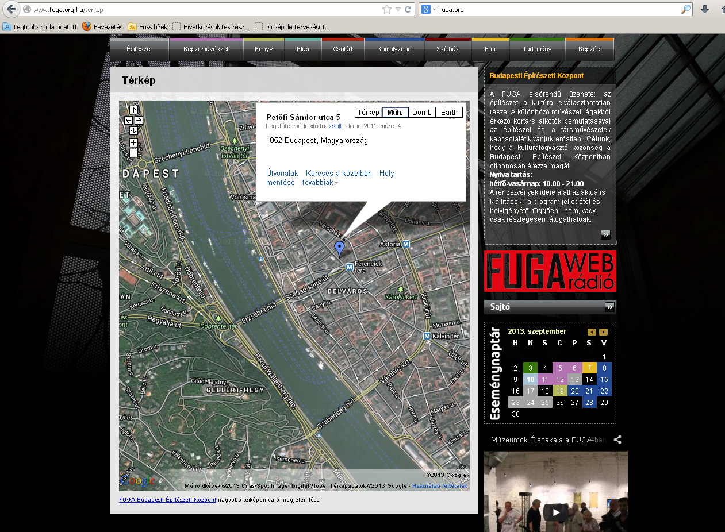Share the Múzeumok Éjszakája video
This screenshot has height=532, width=725.
[617, 440]
